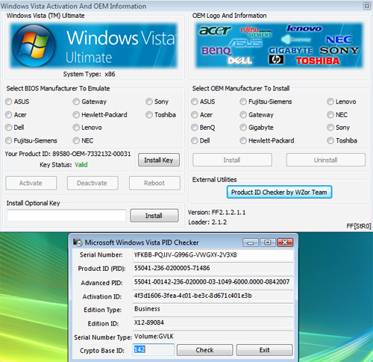Open Product ID Checker by WZor Team
The height and width of the screenshot is (362, 373).
(279, 192)
